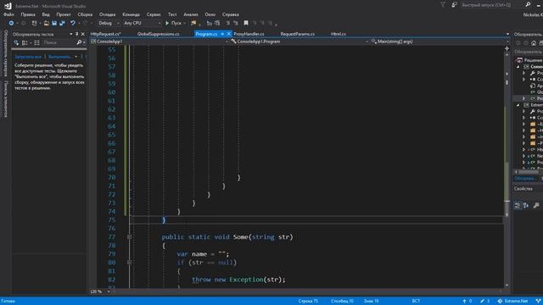This screenshot has width=543, height=305.
Task: Open the document tabs overflow dropdown
Action: (x=507, y=34)
